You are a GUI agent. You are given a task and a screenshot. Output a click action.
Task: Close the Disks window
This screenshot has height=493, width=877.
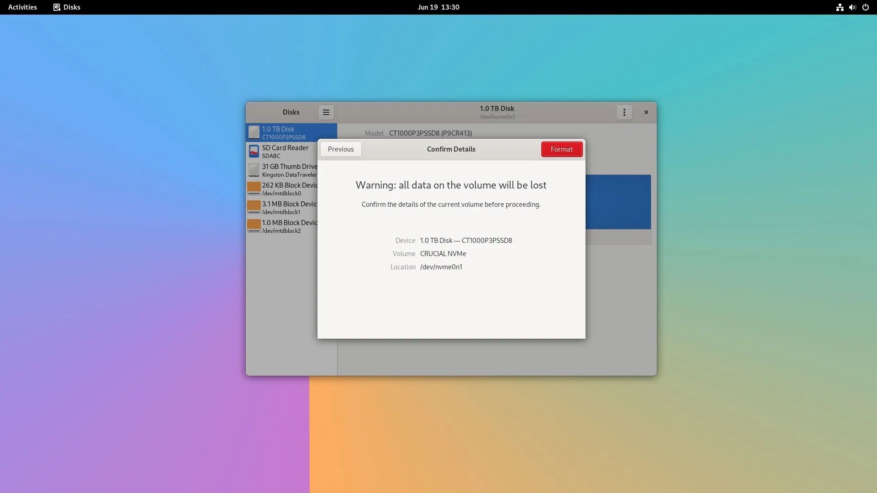coord(646,112)
